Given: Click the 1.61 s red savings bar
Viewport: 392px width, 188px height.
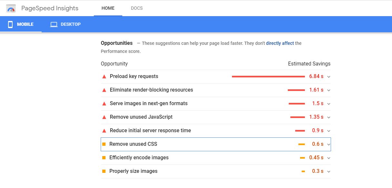Looking at the screenshot, I should pos(296,90).
